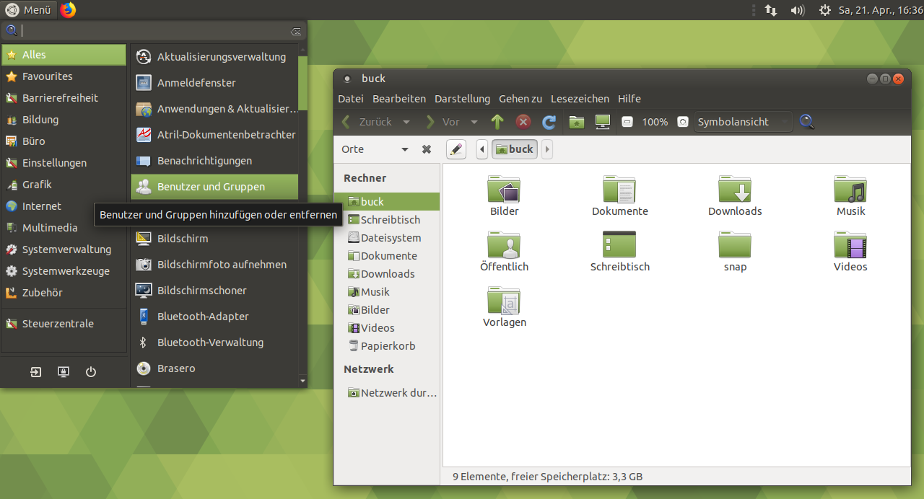Close the Orte side pane

(x=427, y=149)
